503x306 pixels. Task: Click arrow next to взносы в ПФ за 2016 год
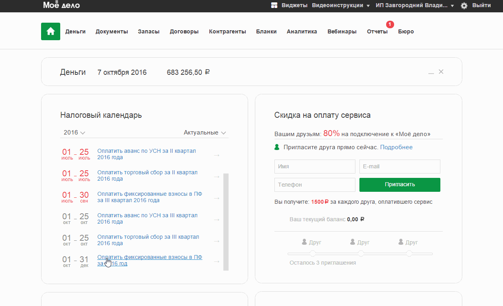(x=217, y=261)
